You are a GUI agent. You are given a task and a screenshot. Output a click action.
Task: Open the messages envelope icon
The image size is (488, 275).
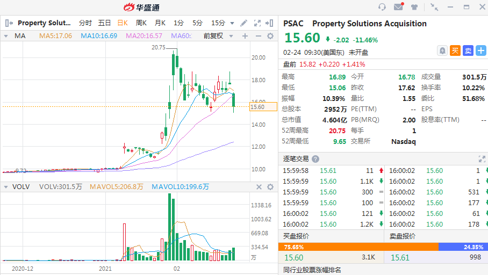click(x=398, y=7)
